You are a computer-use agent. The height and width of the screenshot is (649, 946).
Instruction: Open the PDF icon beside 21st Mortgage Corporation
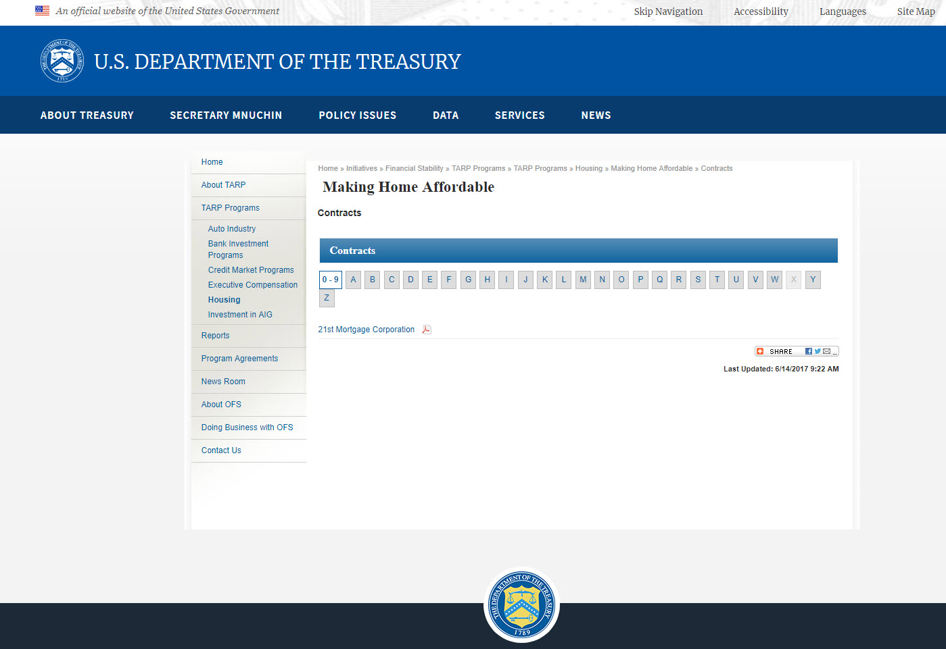tap(427, 330)
